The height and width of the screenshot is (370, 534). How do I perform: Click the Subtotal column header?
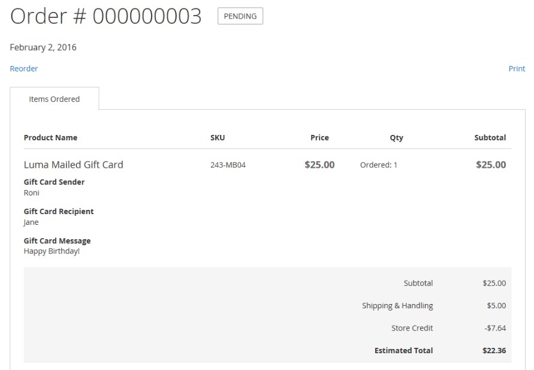(490, 138)
